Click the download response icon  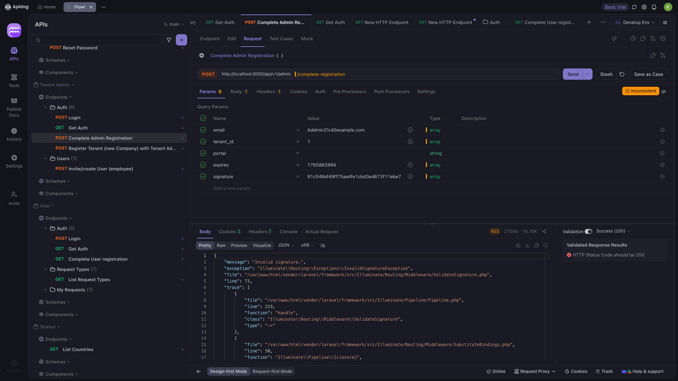(x=527, y=246)
